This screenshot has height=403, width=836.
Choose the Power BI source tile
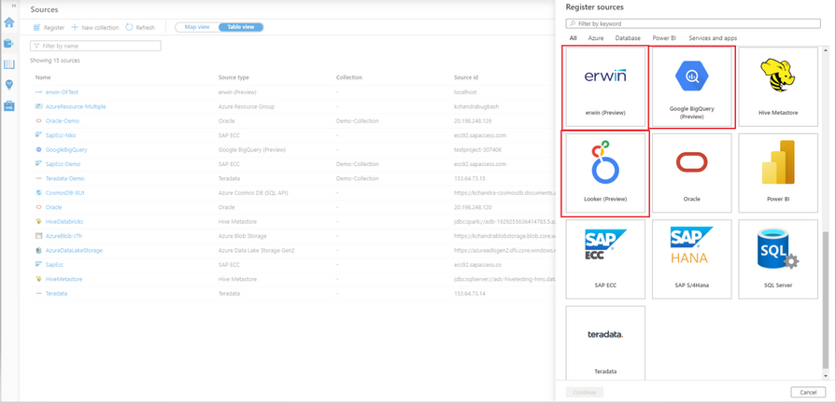point(778,173)
